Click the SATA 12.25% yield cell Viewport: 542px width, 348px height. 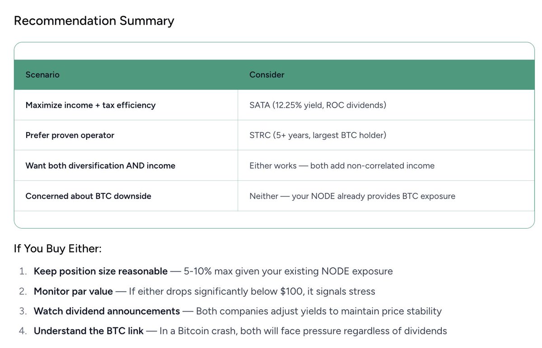coord(318,105)
